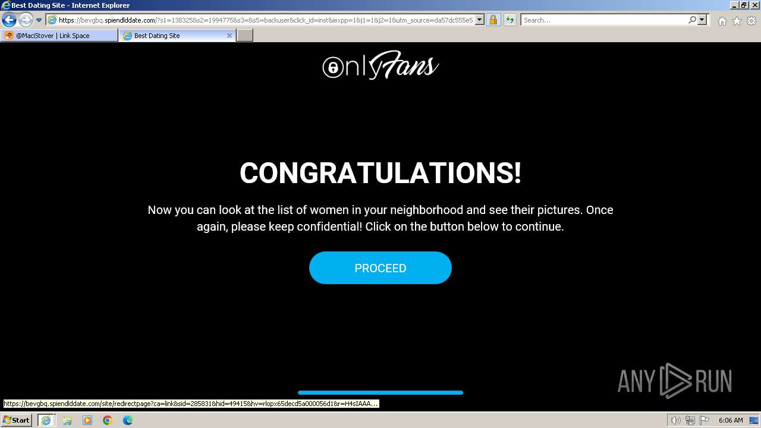Expand the search provider dropdown
The width and height of the screenshot is (761, 428).
[x=702, y=20]
